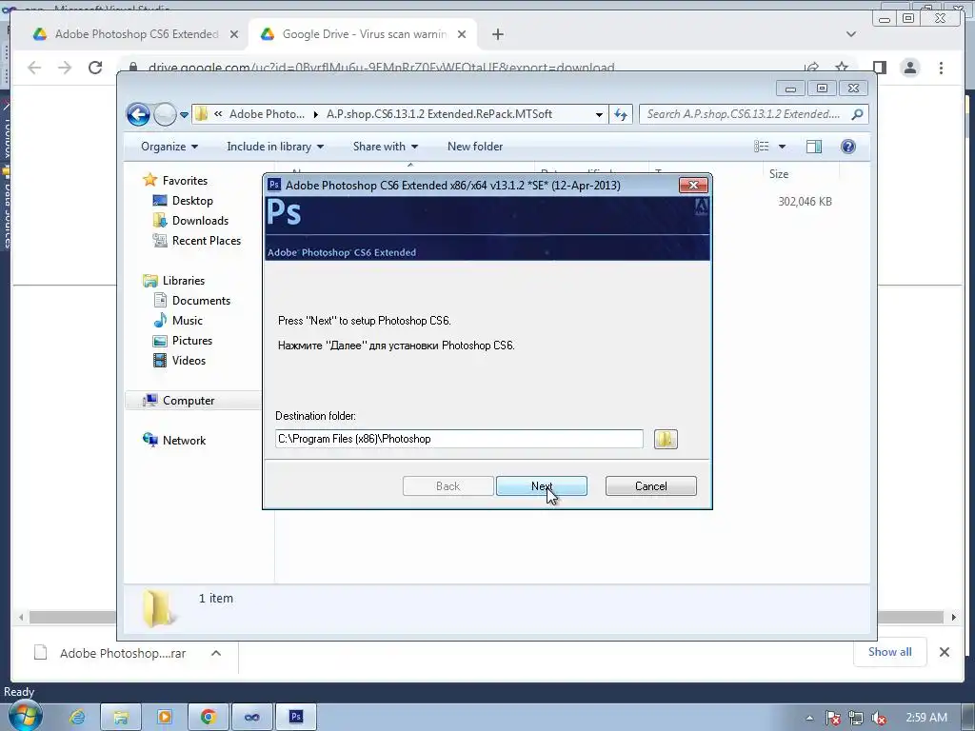
Task: Close the Adobe Photoshop CS6 browser tab
Action: [x=234, y=35]
